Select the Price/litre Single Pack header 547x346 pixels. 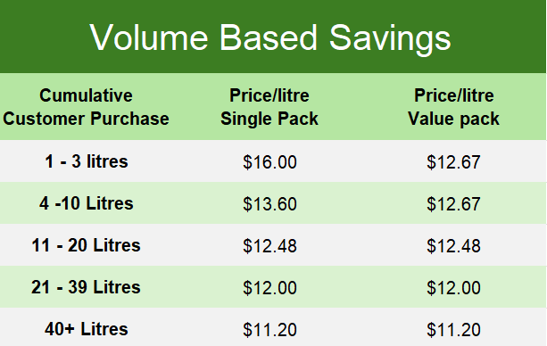coord(269,107)
